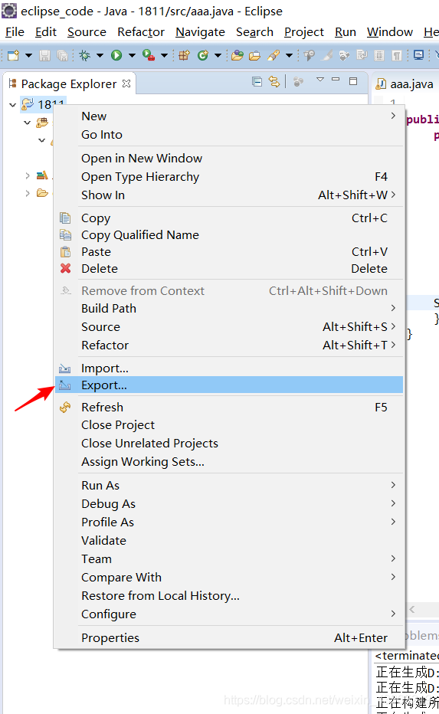Open the Run dropdown arrow
This screenshot has width=439, height=714.
coord(132,56)
